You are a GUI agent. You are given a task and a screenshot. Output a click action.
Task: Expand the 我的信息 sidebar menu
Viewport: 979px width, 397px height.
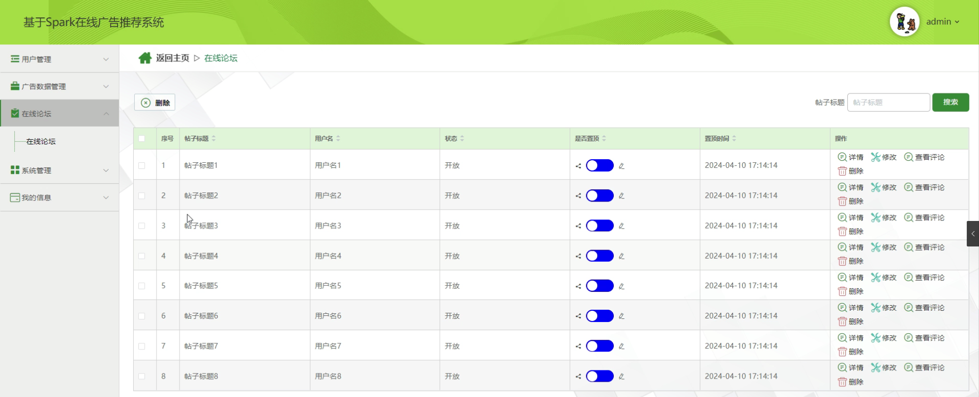(x=59, y=197)
